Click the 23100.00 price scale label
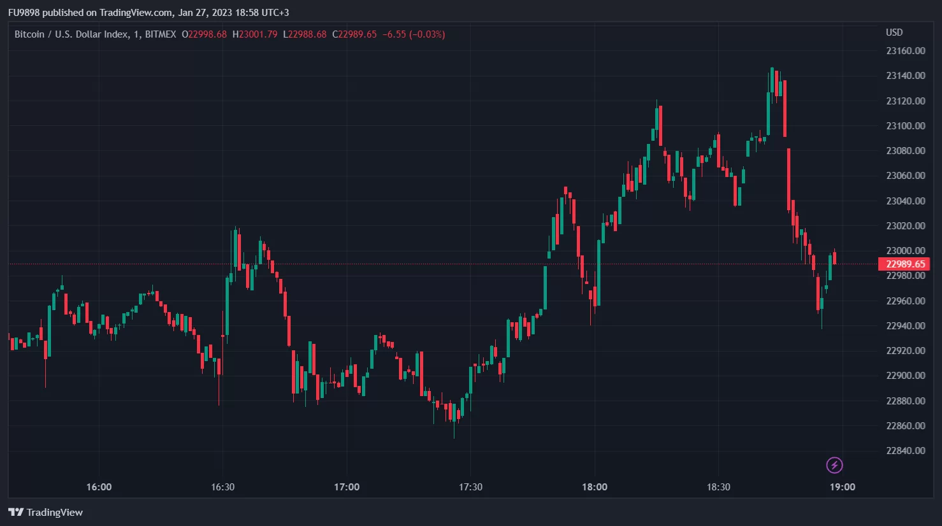This screenshot has height=526, width=942. tap(906, 126)
